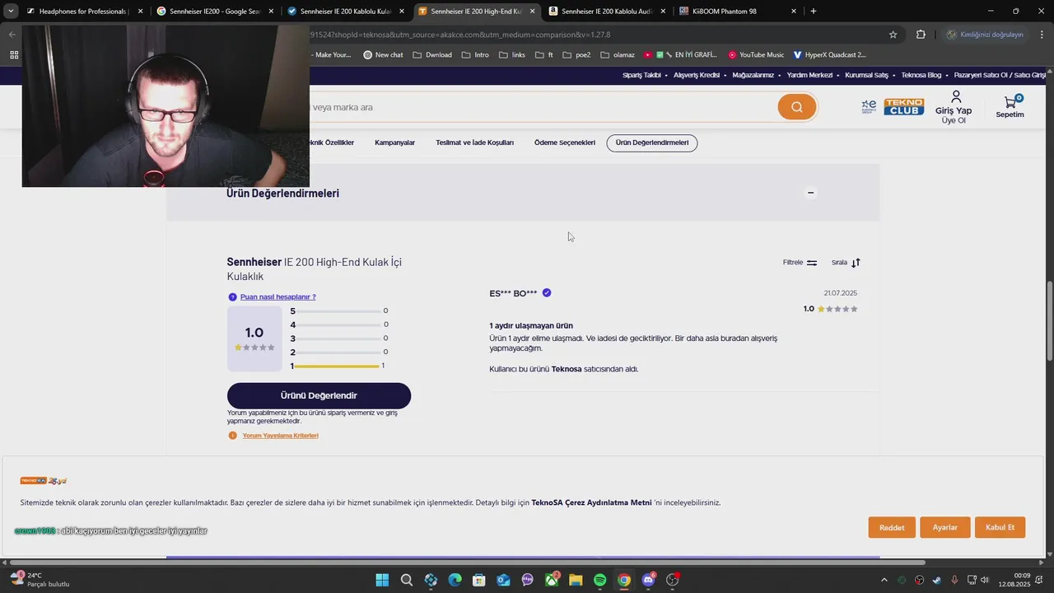Show hidden system tray icons
The height and width of the screenshot is (593, 1054).
tap(884, 580)
